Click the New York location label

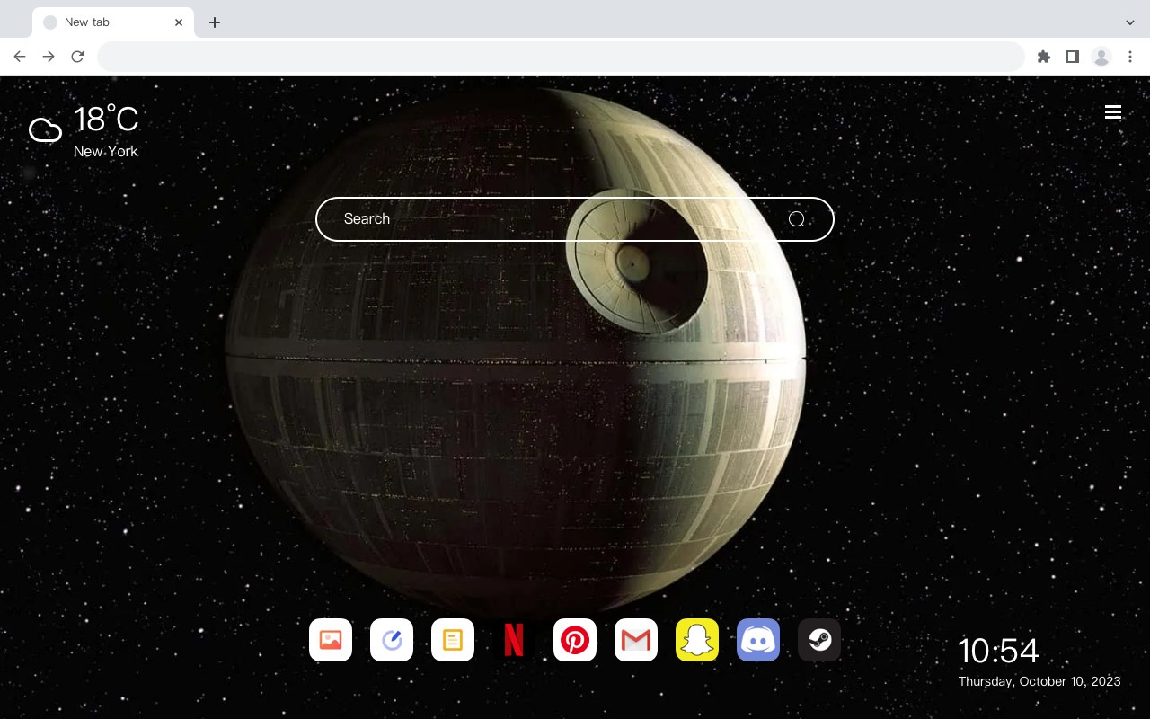point(106,151)
